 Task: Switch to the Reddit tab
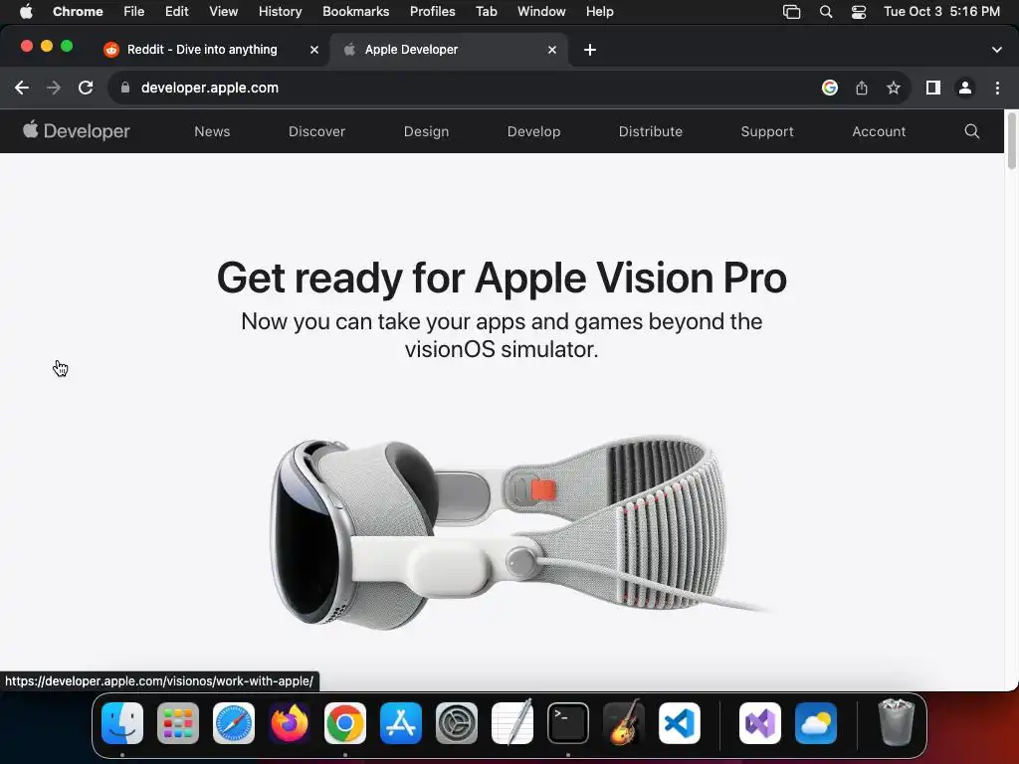pos(202,50)
